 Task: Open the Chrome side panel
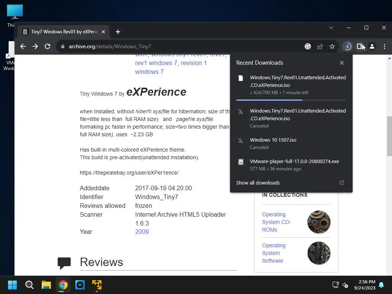pos(359,46)
